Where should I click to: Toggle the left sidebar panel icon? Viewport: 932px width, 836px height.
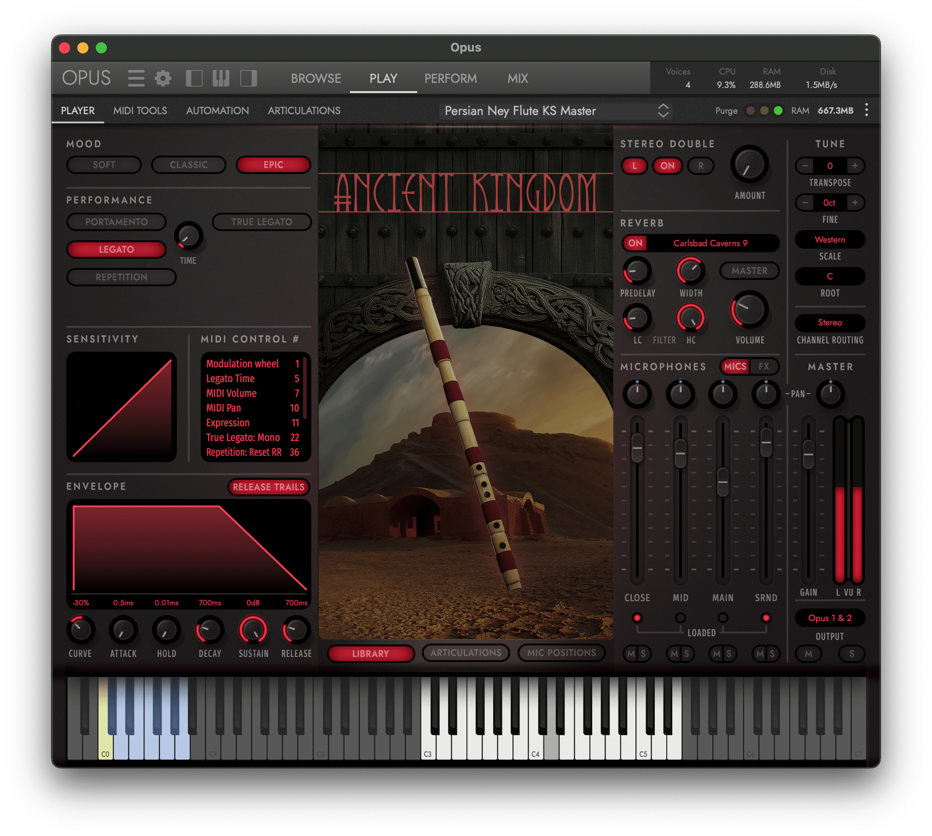pyautogui.click(x=194, y=78)
